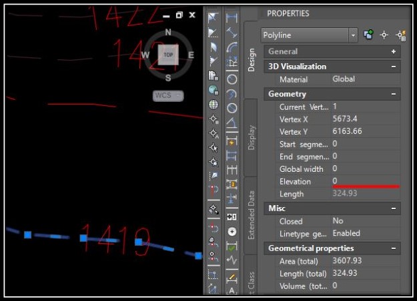Click the gridded globe icon
The width and height of the screenshot is (417, 301).
[214, 105]
